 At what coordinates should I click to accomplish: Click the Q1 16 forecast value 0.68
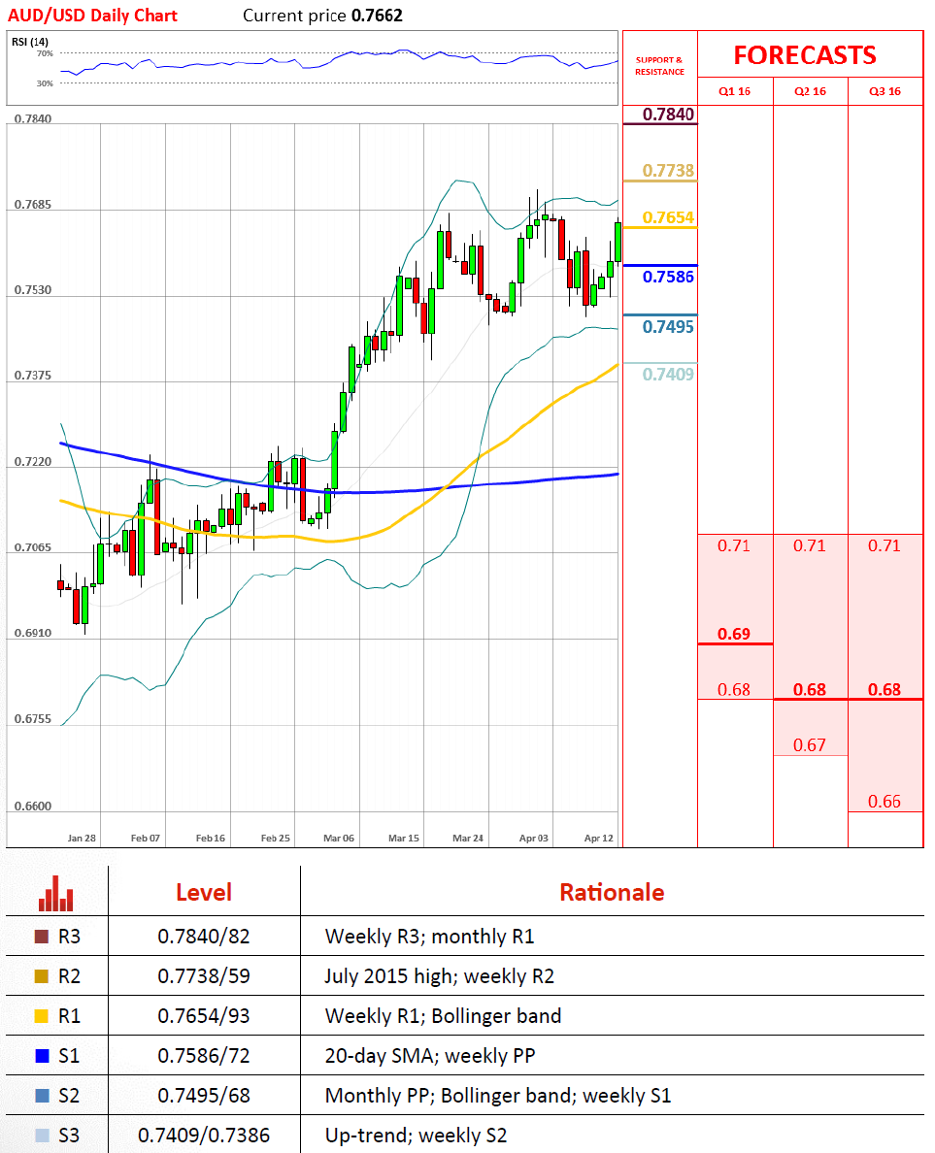point(734,690)
